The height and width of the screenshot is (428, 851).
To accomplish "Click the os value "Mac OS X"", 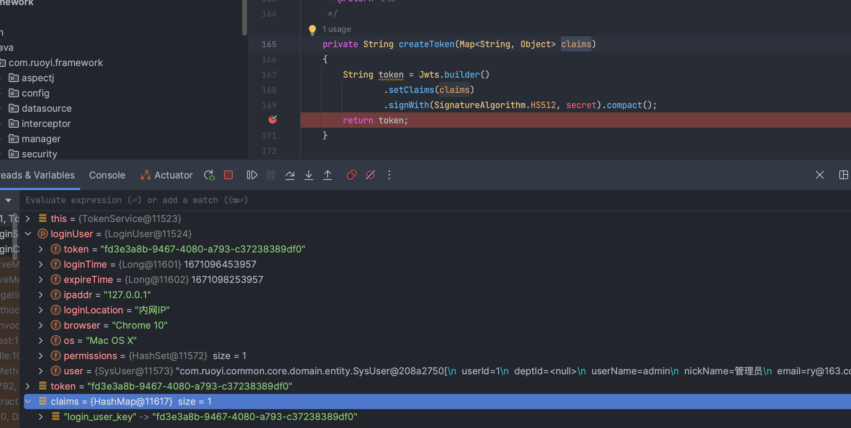I will (x=111, y=341).
